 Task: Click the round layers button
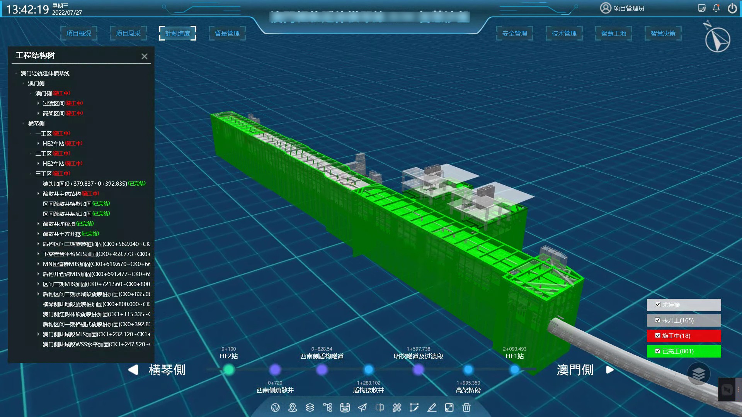point(698,373)
